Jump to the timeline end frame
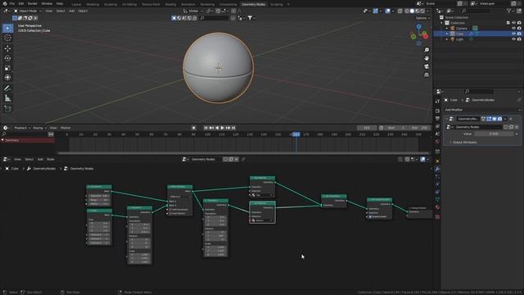Screen dimensions: 524x295 pos(233,128)
